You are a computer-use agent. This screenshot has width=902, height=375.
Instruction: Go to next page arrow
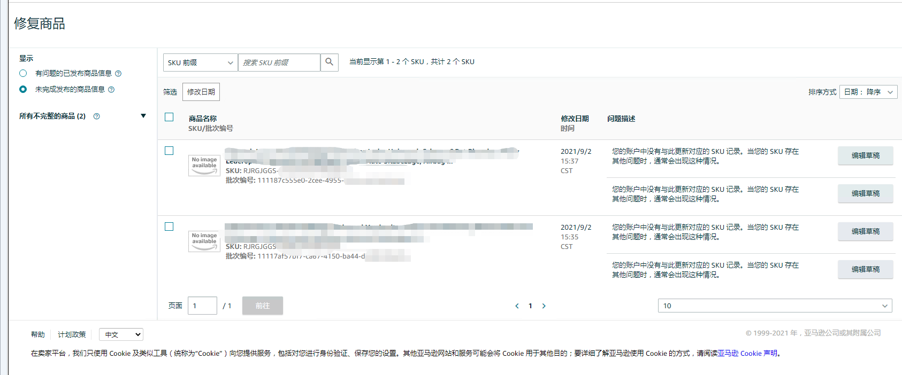544,306
